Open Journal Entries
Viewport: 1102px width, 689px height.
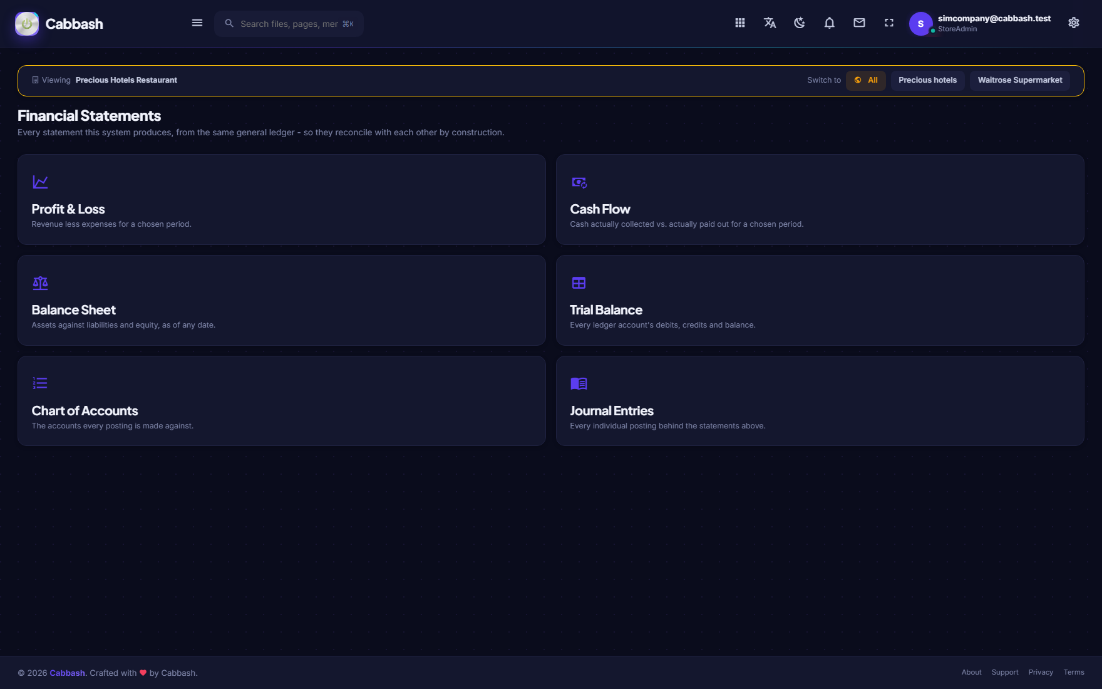[820, 401]
